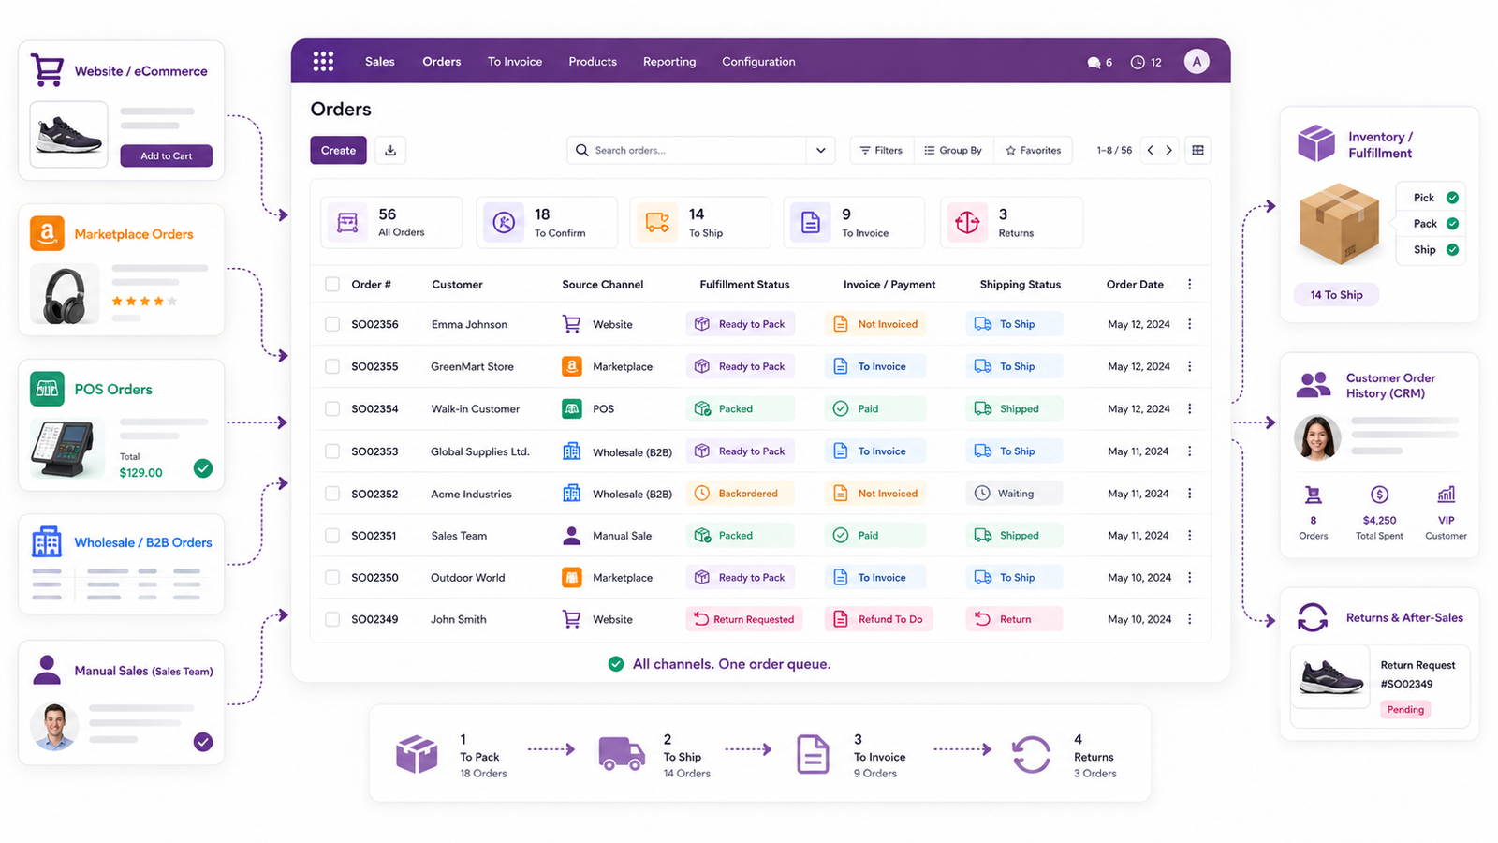Image resolution: width=1498 pixels, height=843 pixels.
Task: Click the To Invoice document card icon
Action: coord(811,223)
